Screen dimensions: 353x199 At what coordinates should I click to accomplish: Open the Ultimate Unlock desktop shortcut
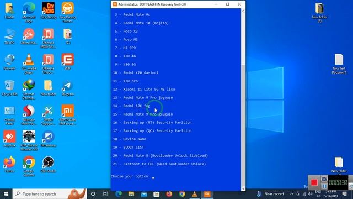(x=48, y=64)
